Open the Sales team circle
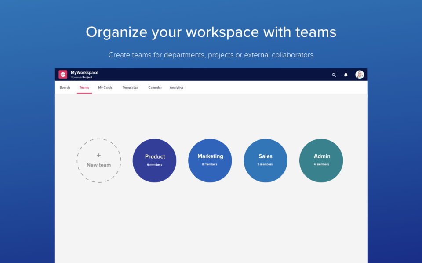Screen dimensions: 422x263 point(266,160)
